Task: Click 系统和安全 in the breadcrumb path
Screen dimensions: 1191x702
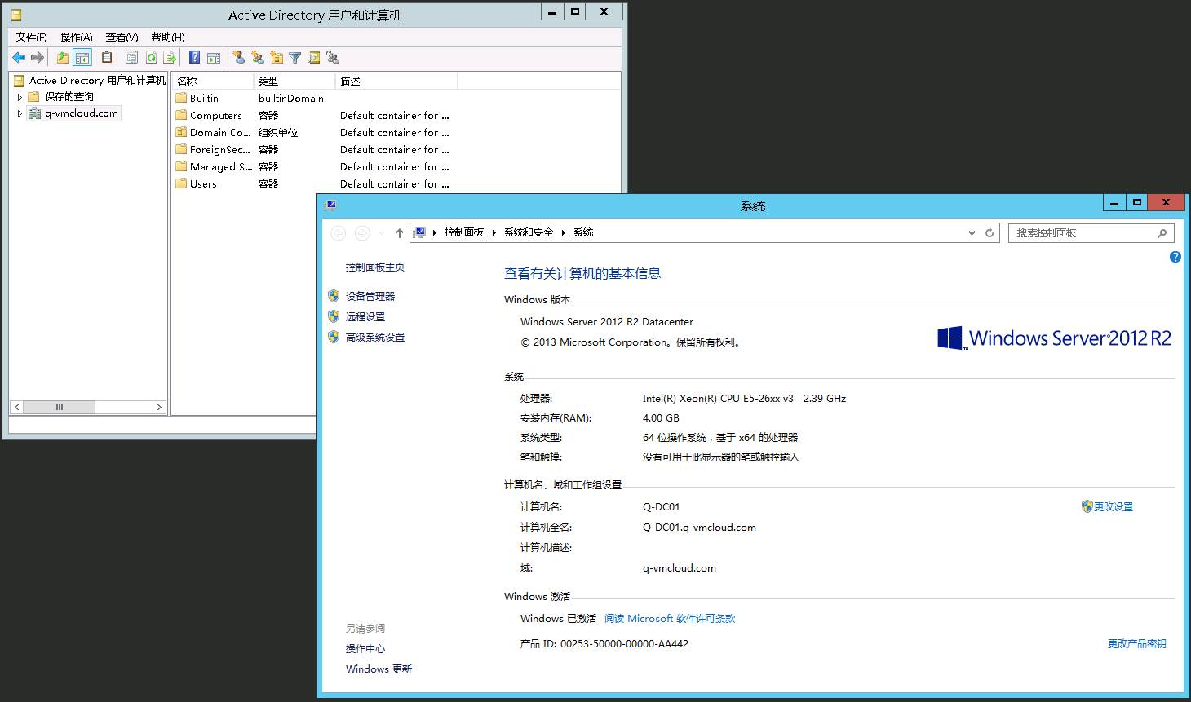Action: click(529, 232)
